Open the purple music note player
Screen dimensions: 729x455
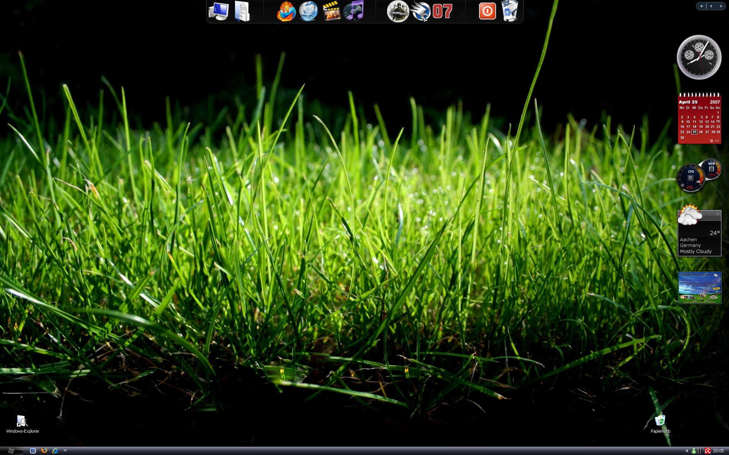pos(354,11)
